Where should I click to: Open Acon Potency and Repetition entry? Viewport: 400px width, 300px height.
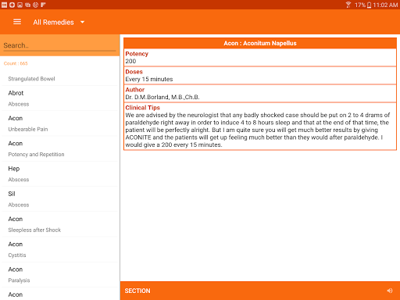(60, 149)
